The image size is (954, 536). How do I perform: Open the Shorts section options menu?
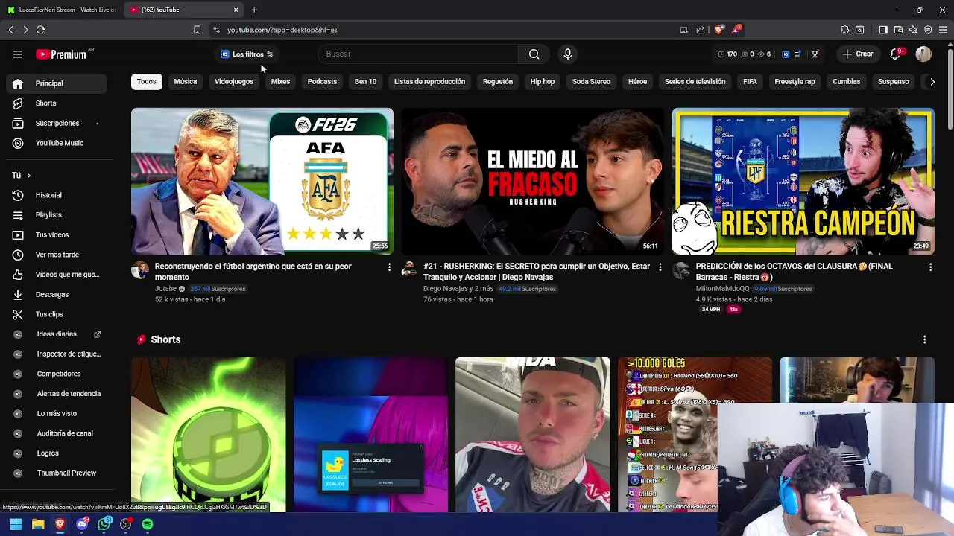point(924,339)
